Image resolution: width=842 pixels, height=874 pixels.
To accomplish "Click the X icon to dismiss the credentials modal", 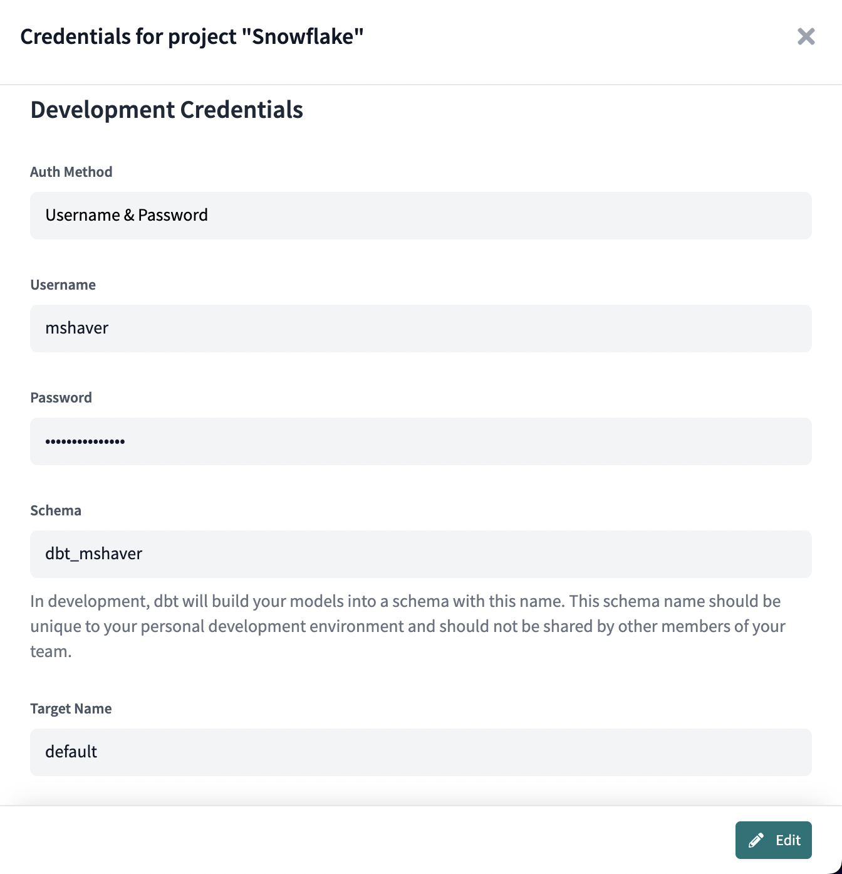I will click(x=806, y=37).
